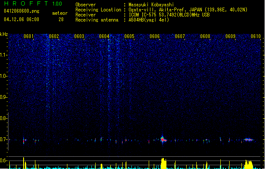Click the 0602 time marker

coord(54,36)
